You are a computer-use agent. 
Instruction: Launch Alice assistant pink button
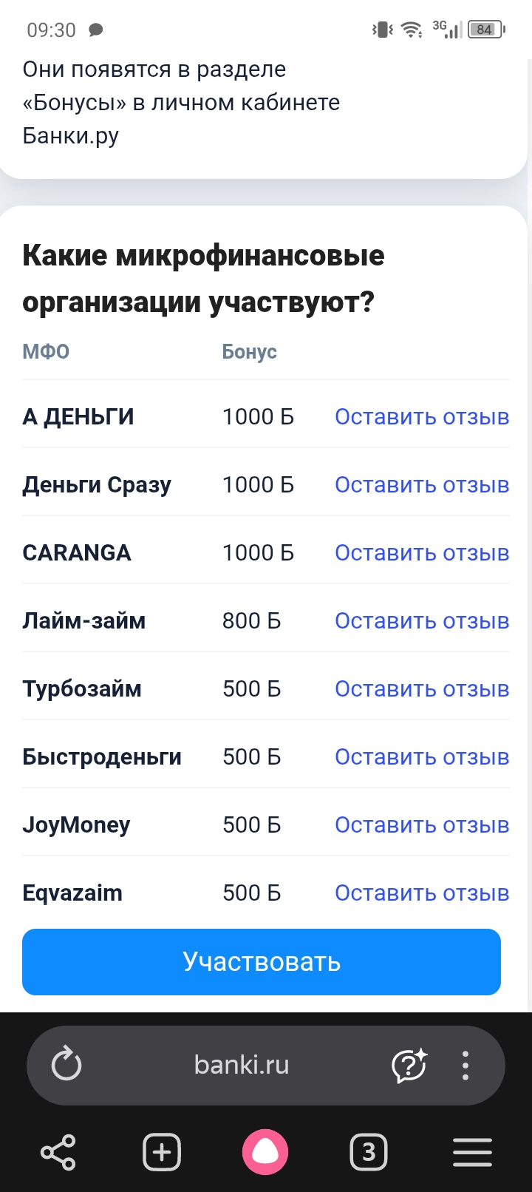pyautogui.click(x=265, y=1152)
